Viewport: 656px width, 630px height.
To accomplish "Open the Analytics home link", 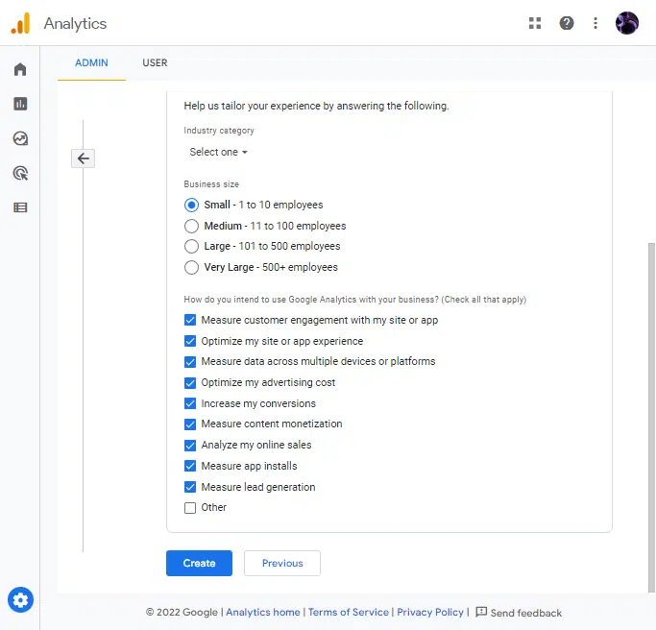I will point(263,612).
